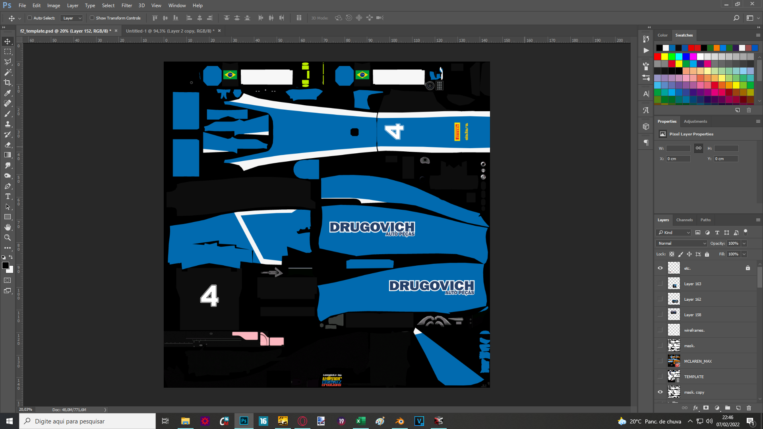
Task: Hide the etc. layer
Action: (x=660, y=268)
